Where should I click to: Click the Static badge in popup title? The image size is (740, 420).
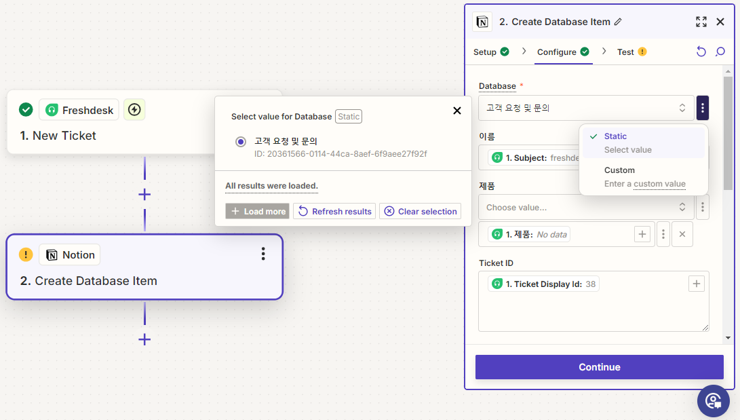(x=349, y=117)
